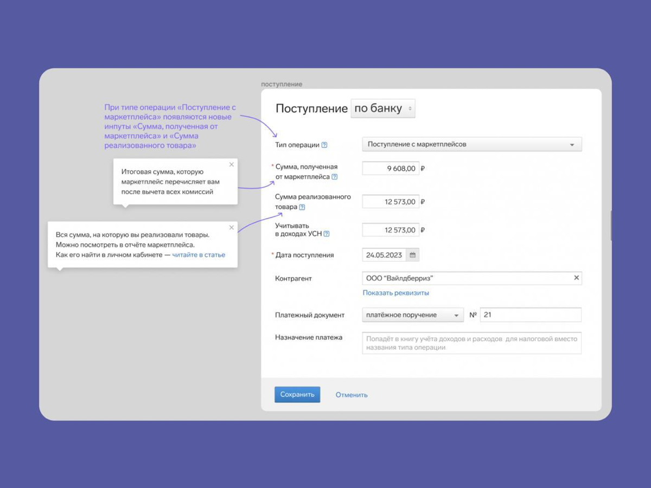This screenshot has width=651, height=488.
Task: Dismiss the tooltip about итоговая сумма
Action: tap(232, 164)
